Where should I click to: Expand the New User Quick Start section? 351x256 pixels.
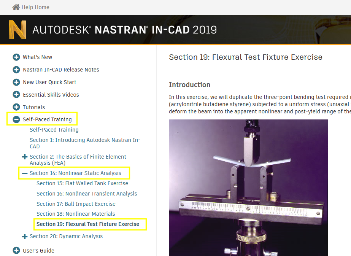click(x=16, y=82)
